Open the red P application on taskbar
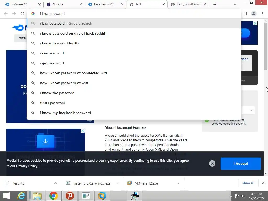 click(70, 196)
